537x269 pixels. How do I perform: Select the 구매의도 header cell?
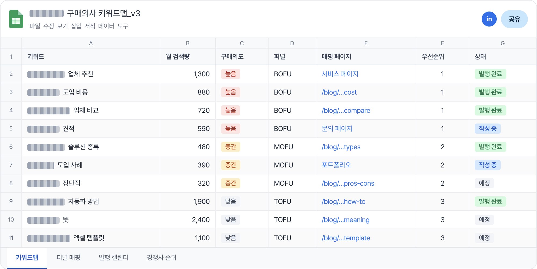coord(242,57)
